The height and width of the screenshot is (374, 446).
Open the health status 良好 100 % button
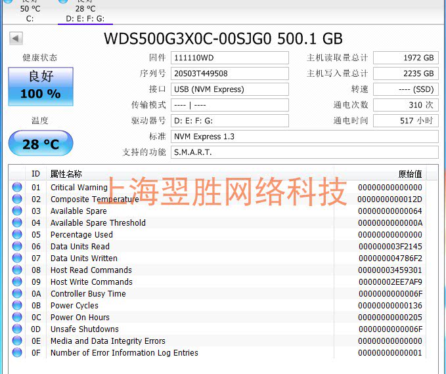point(41,87)
